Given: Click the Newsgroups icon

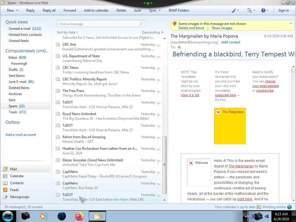Looking at the screenshot, I should pos(5,197).
